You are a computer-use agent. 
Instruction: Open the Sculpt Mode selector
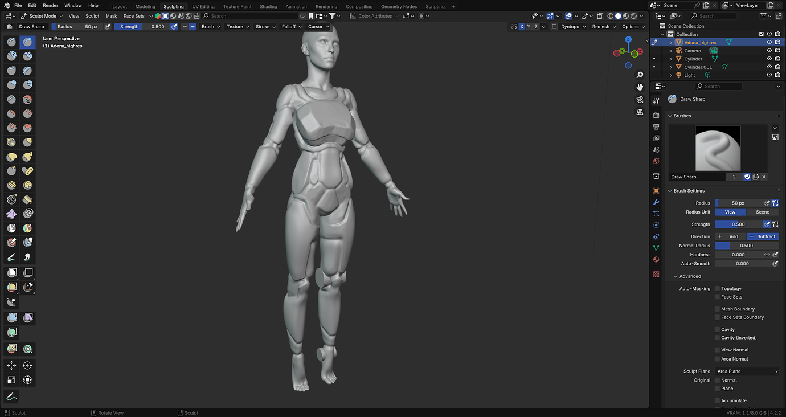pos(43,16)
